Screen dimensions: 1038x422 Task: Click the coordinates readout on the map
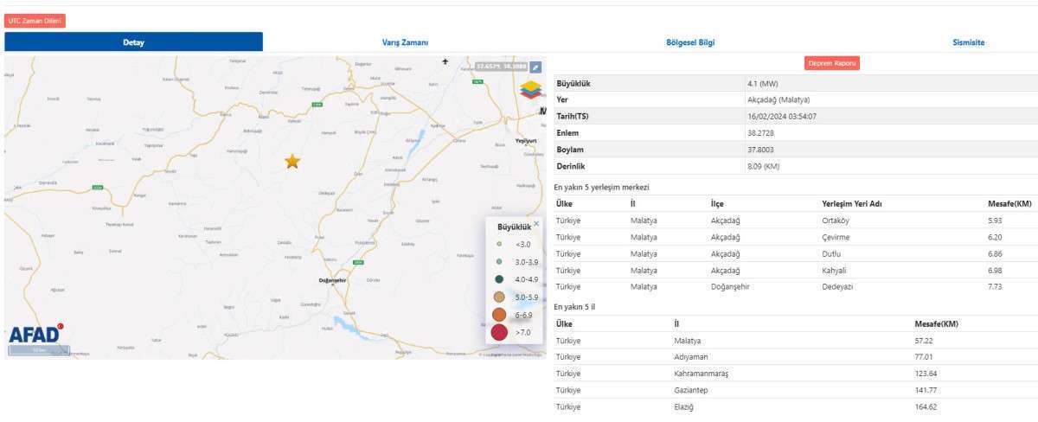(x=501, y=67)
